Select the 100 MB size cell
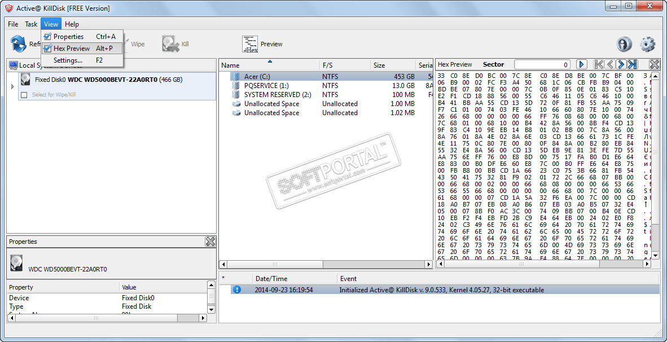 tap(403, 94)
